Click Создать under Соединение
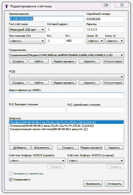Image resolution: width=133 pixels, height=195 pixels. coord(18,61)
